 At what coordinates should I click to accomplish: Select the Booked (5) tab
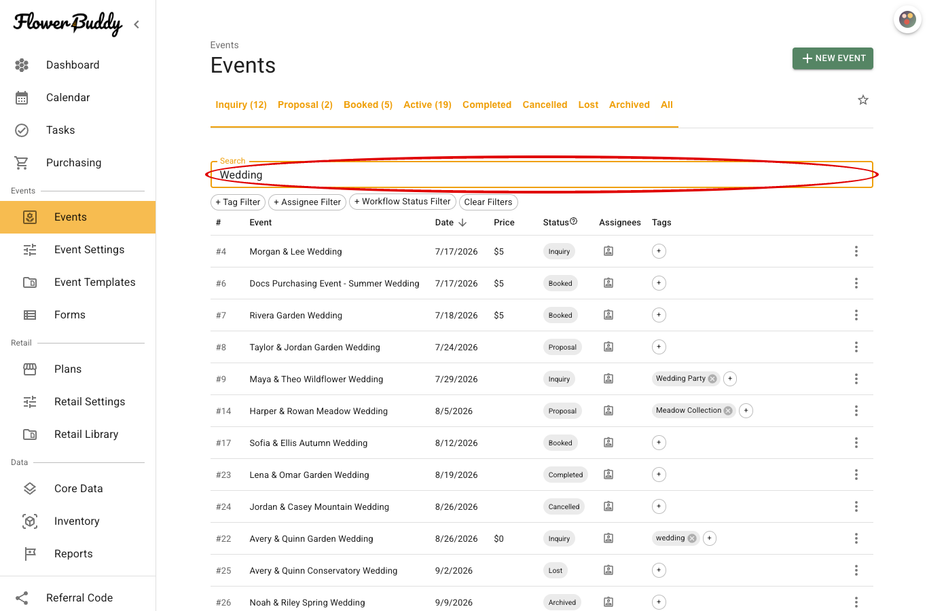point(368,105)
